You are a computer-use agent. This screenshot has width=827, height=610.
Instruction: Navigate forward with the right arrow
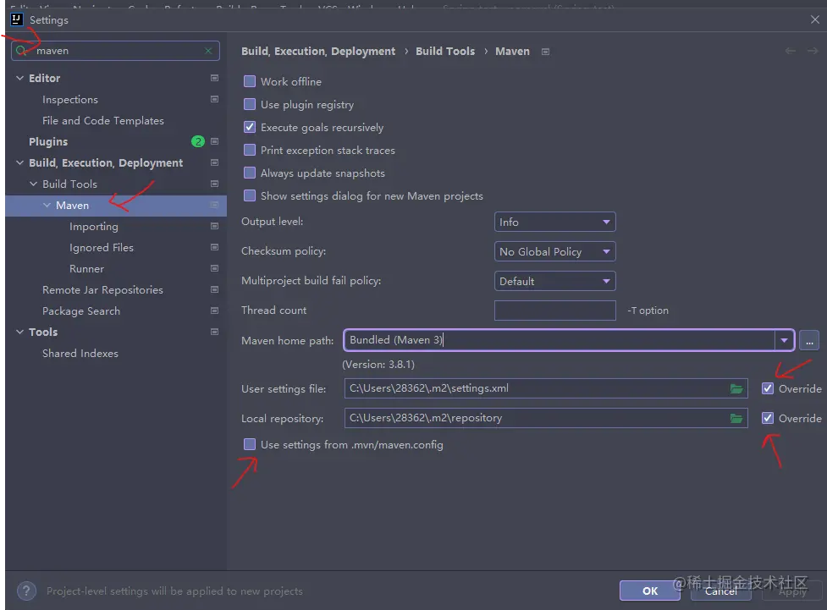pos(813,51)
